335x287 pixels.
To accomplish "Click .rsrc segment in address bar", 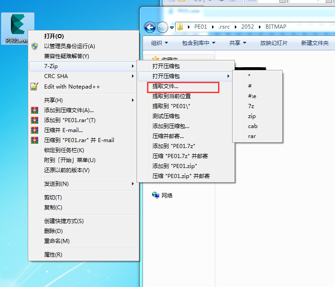I will 224,27.
